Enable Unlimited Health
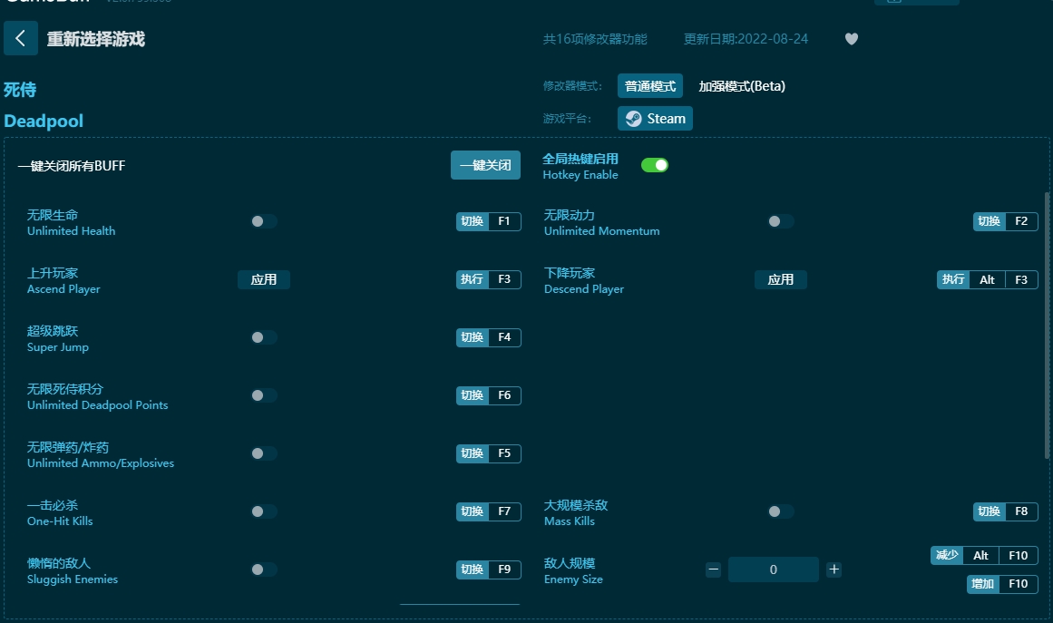The height and width of the screenshot is (623, 1053). [x=262, y=220]
